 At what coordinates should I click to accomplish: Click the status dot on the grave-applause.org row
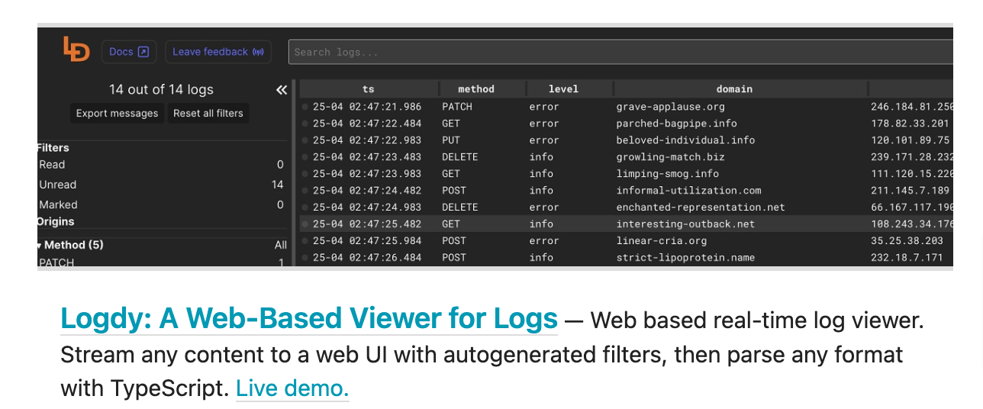[x=305, y=107]
